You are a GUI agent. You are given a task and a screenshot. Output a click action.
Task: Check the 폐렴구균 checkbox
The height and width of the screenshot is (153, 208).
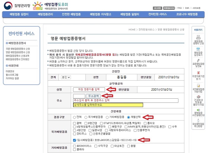click(109, 127)
